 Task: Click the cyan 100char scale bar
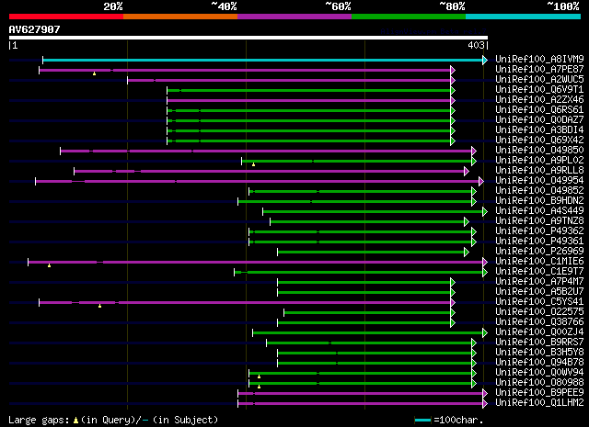[x=422, y=420]
